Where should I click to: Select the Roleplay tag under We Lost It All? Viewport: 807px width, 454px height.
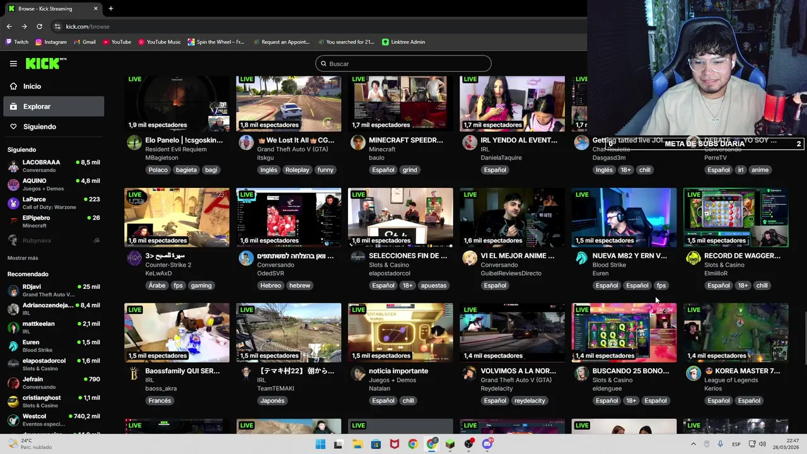(297, 170)
